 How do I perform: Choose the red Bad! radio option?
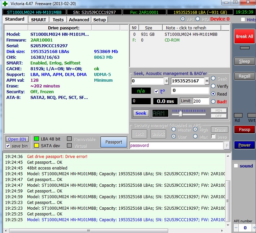click(x=213, y=101)
